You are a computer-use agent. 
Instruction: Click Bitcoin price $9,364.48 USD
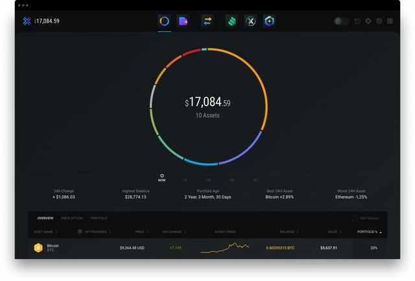point(132,248)
